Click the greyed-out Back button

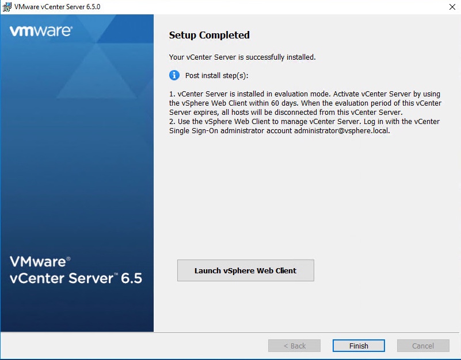294,346
